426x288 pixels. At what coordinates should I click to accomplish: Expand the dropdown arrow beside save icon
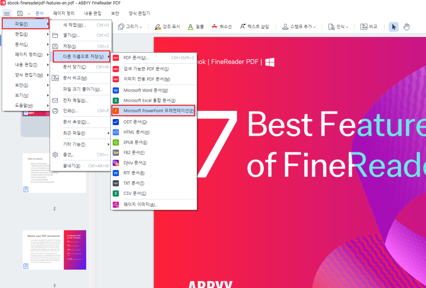coord(29,14)
